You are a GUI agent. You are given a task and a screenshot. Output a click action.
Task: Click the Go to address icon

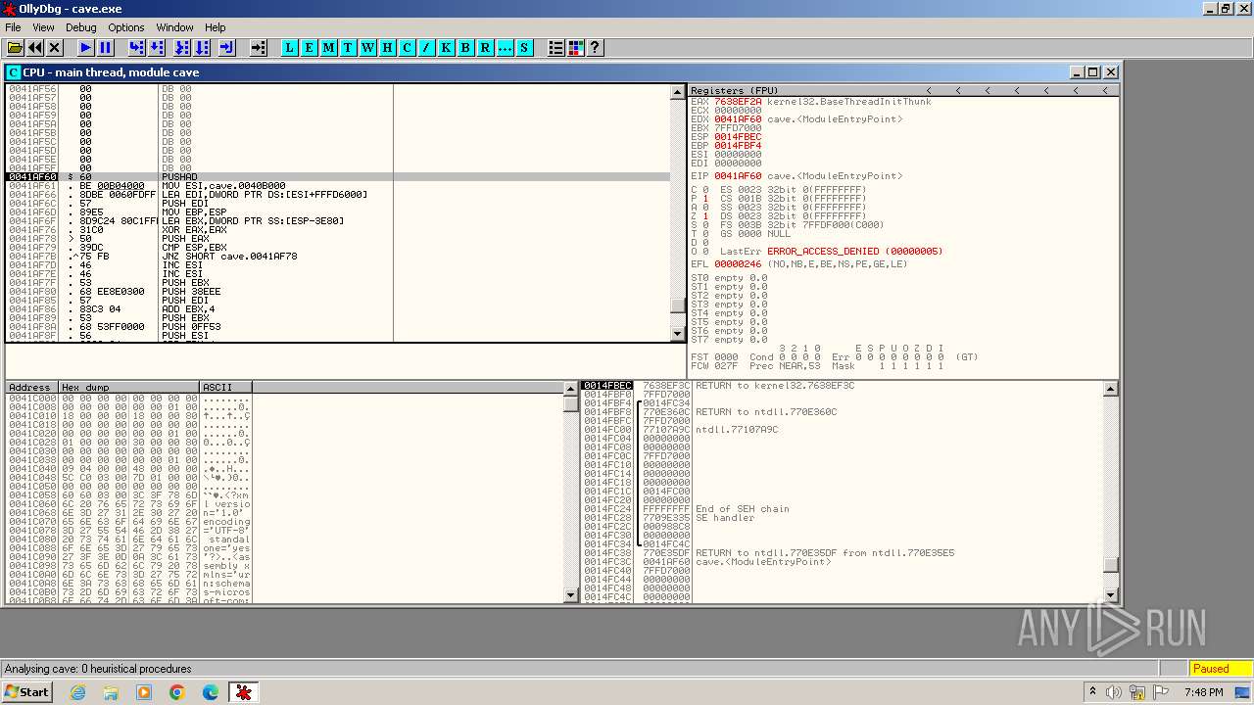[259, 48]
